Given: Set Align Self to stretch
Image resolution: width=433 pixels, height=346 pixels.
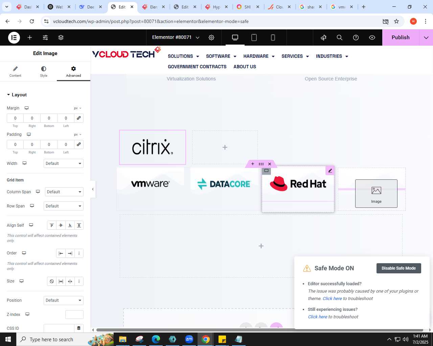Looking at the screenshot, I should [79, 225].
